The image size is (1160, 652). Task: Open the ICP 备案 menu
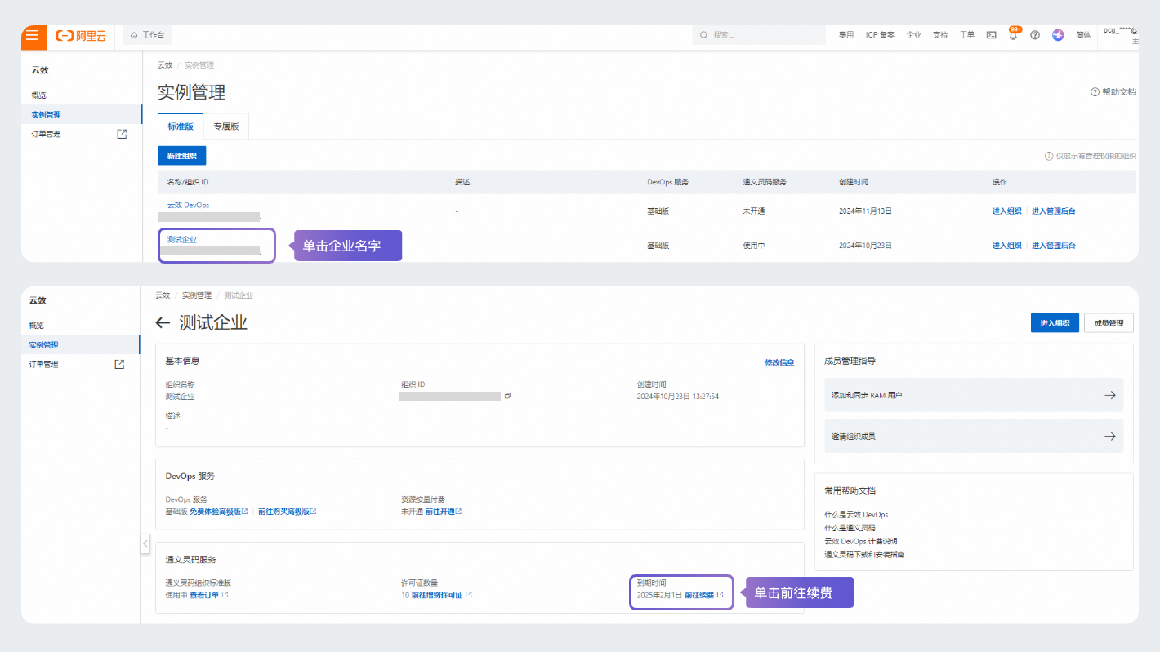(x=881, y=36)
